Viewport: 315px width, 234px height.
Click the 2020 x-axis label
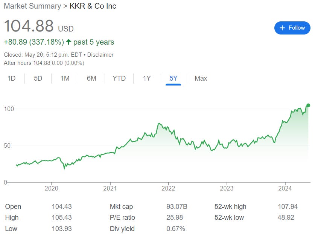pos(52,188)
